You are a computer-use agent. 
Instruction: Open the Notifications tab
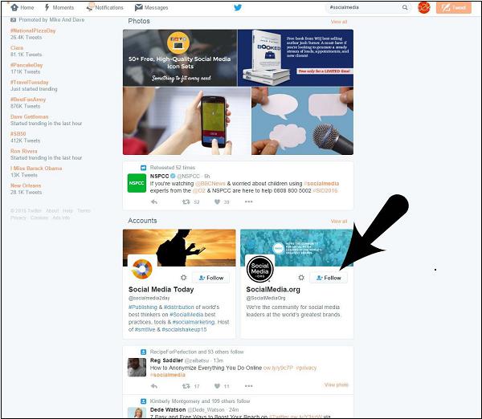pyautogui.click(x=104, y=7)
